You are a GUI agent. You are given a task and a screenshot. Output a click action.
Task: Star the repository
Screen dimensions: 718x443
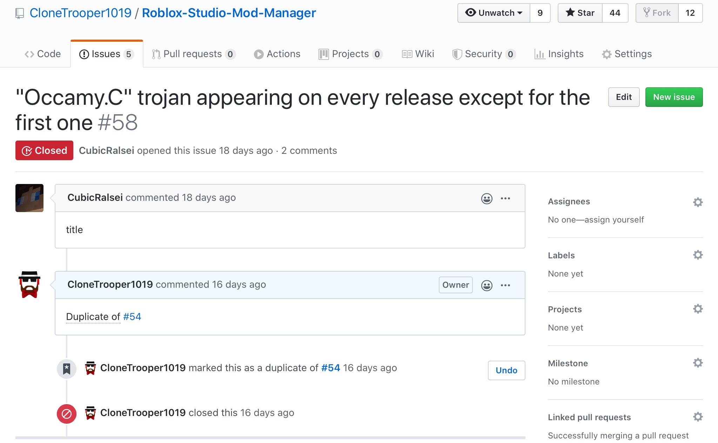(580, 13)
